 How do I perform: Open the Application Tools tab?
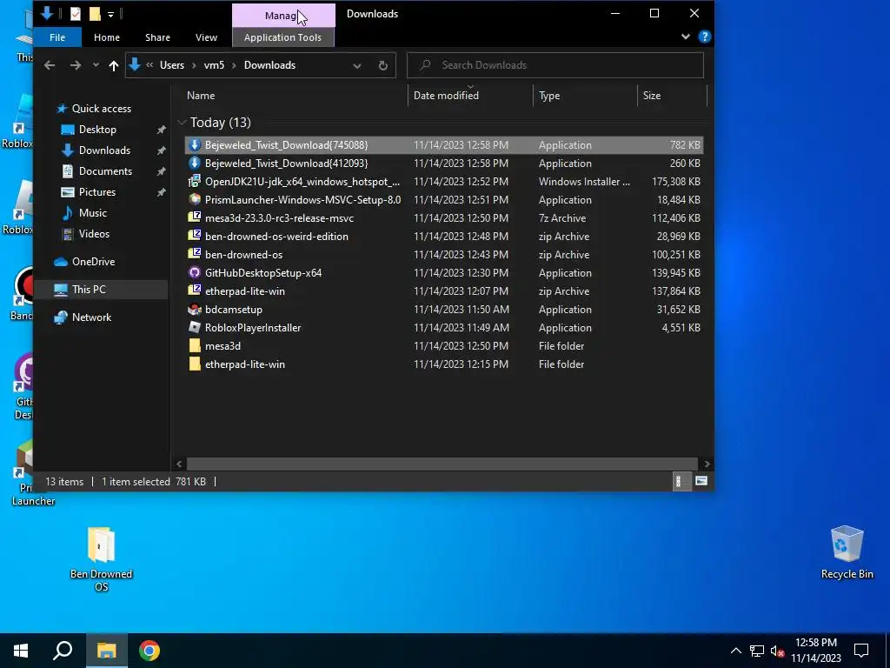pyautogui.click(x=282, y=37)
